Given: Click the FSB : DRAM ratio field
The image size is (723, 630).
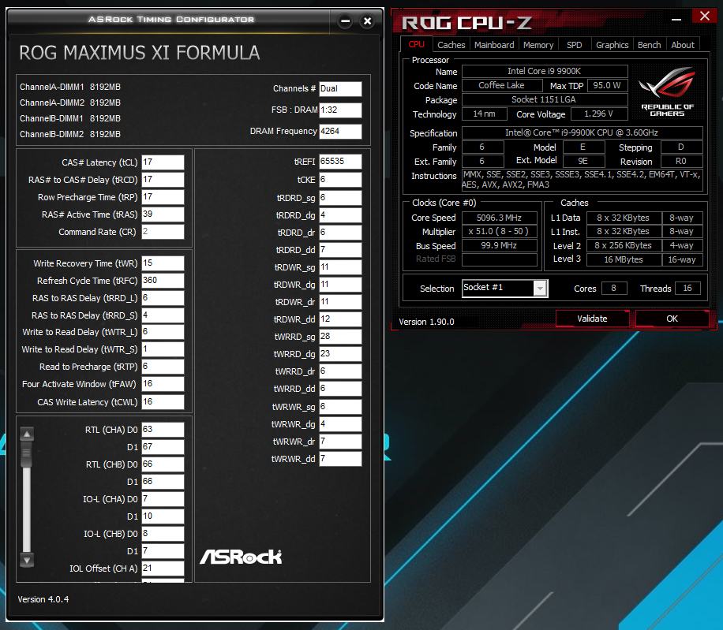Looking at the screenshot, I should (x=340, y=110).
